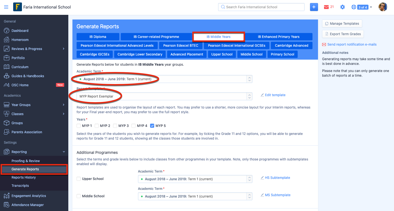Open the settings gear icon
Viewport: 394px width, 211px height.
[x=342, y=7]
